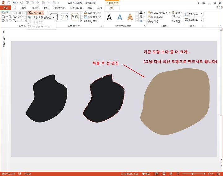Zoom in with the plus button
223x176 pixels.
click(204, 174)
